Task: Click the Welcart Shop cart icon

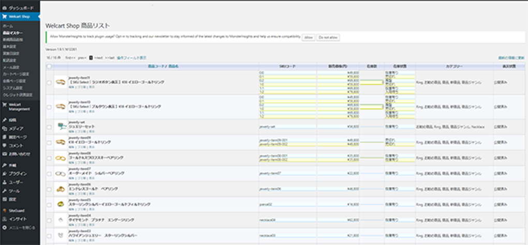Action: (4, 16)
